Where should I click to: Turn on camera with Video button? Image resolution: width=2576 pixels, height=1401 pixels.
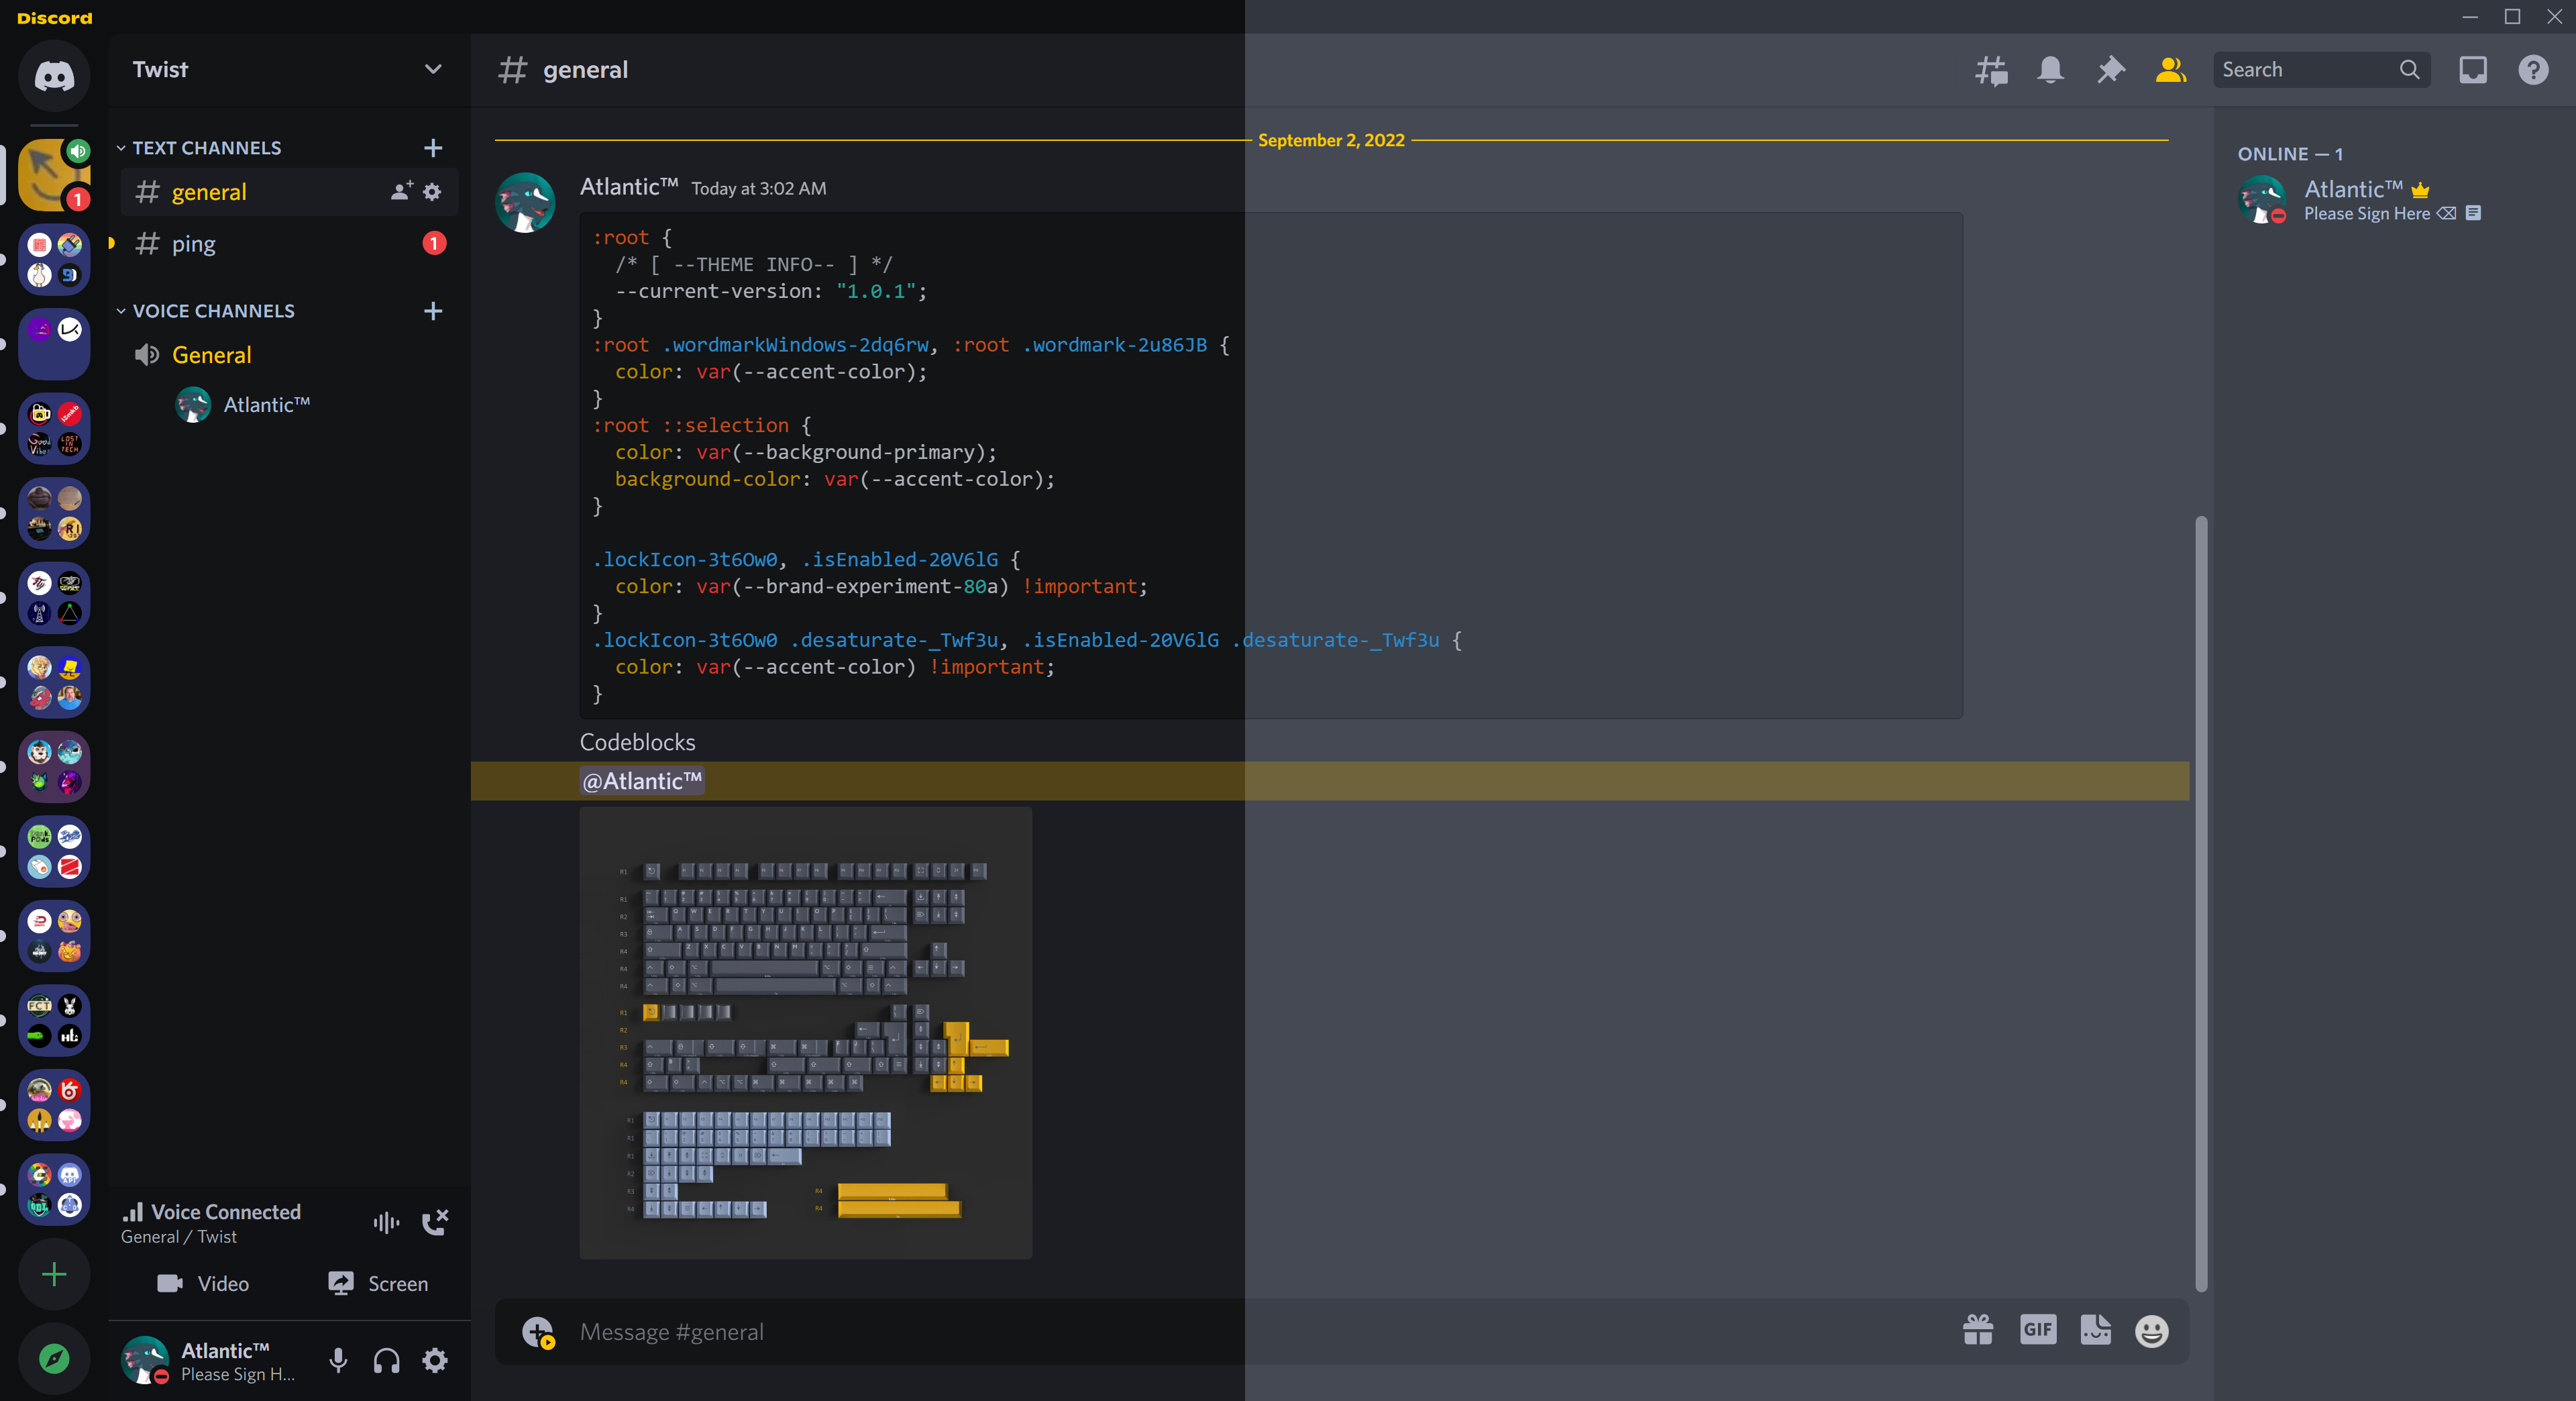pyautogui.click(x=203, y=1283)
